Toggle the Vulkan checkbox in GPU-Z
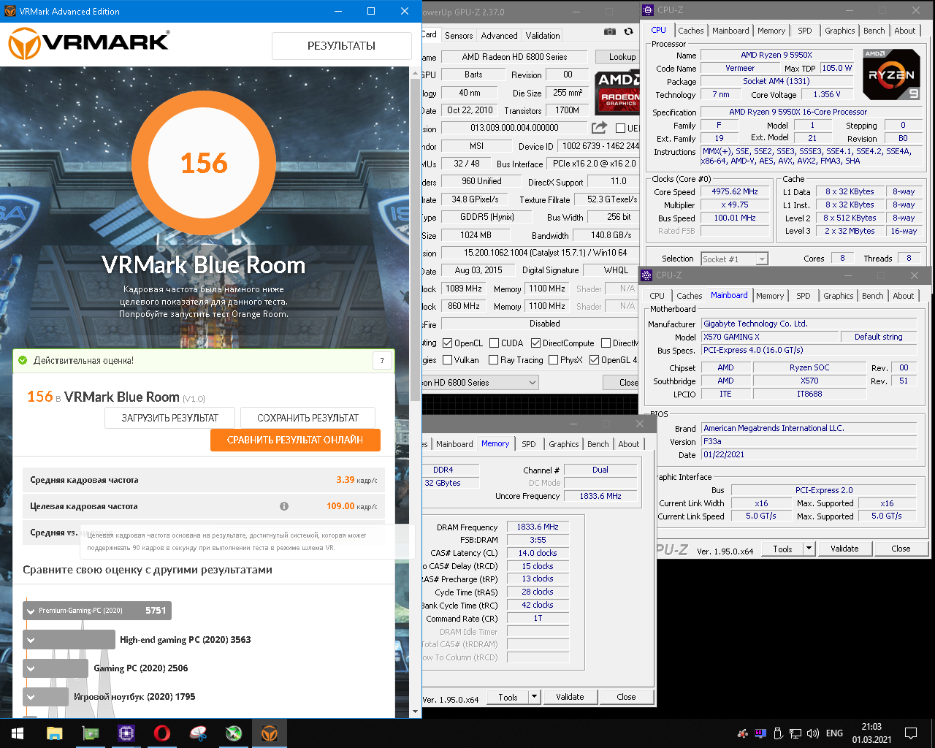935x748 pixels. [x=448, y=360]
